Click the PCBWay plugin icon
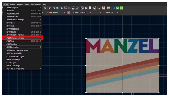The width and height of the screenshot is (169, 97). pyautogui.click(x=117, y=8)
